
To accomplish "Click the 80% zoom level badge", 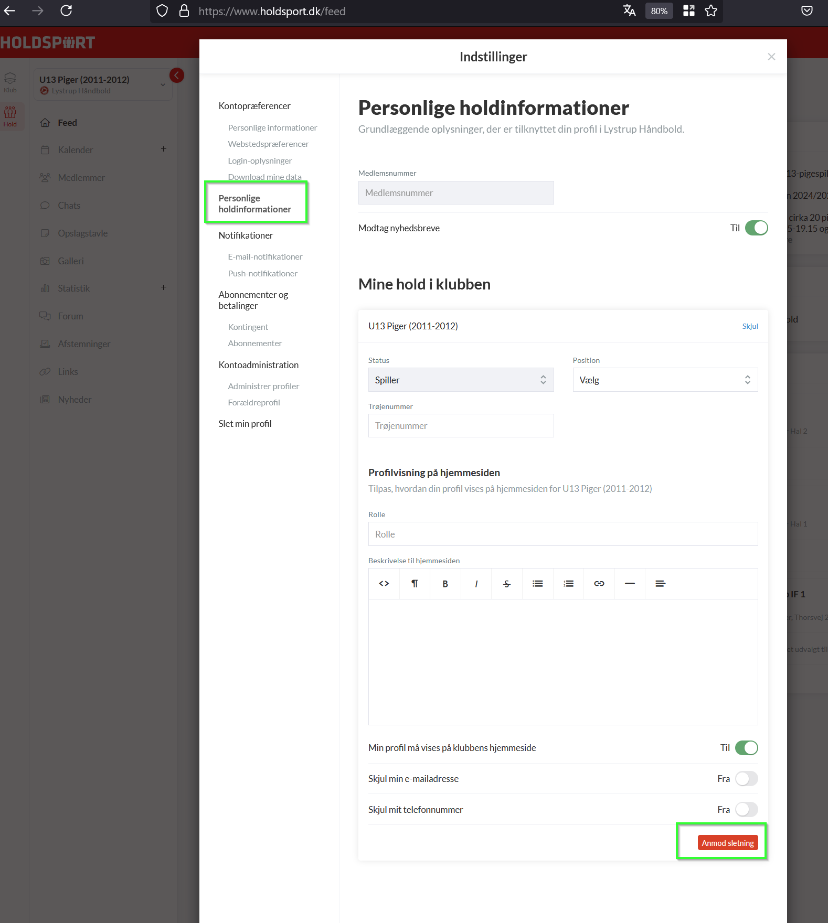I will tap(659, 11).
